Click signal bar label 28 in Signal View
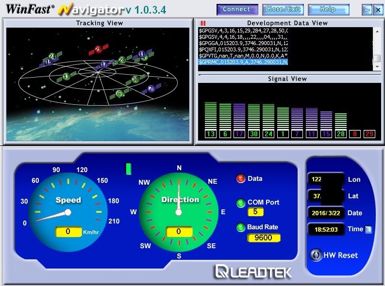Image resolution: width=385 pixels, height=286 pixels. 340,134
